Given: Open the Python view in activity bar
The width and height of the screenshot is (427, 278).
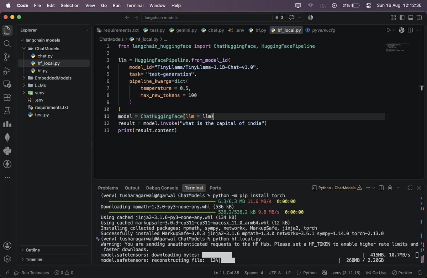Looking at the screenshot, I should tap(7, 151).
